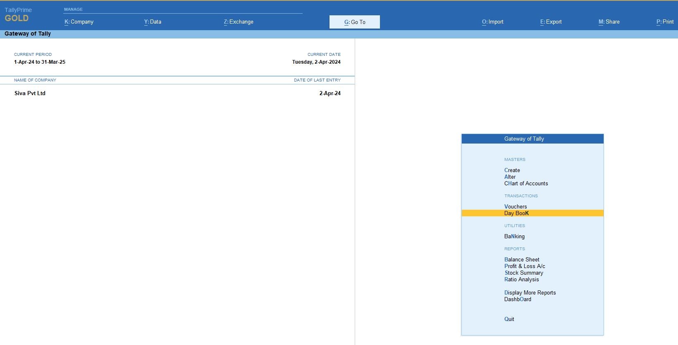Click the current period 1-Apr-24 to 31-Mar-25
The height and width of the screenshot is (345, 678).
40,62
